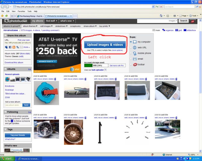The height and width of the screenshot is (161, 202).
Task: Open the scrapbooks menu item
Action: pyautogui.click(x=75, y=26)
